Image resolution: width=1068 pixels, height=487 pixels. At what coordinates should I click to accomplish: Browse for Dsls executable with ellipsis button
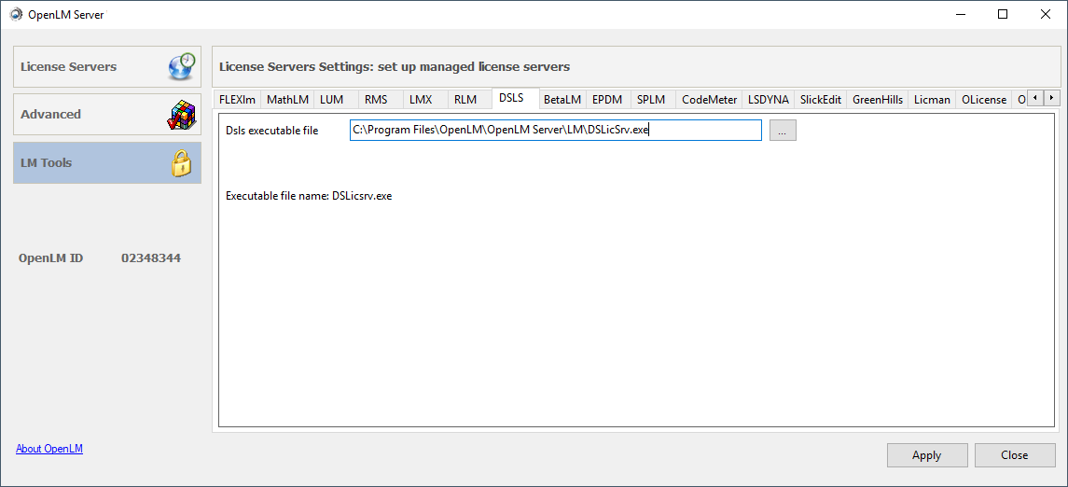point(783,131)
